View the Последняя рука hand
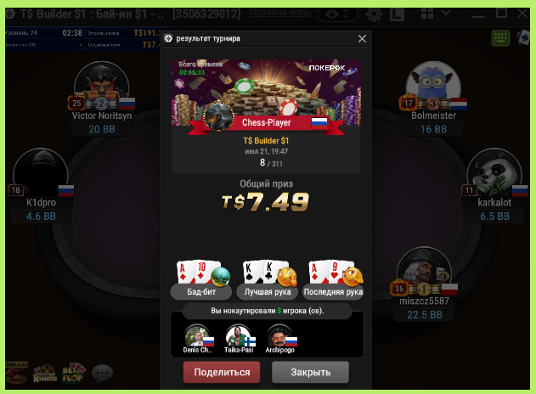The width and height of the screenshot is (536, 394). click(333, 280)
